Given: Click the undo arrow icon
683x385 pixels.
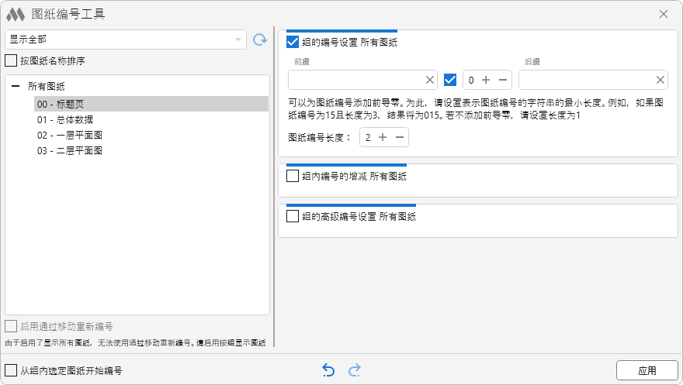Looking at the screenshot, I should [328, 371].
